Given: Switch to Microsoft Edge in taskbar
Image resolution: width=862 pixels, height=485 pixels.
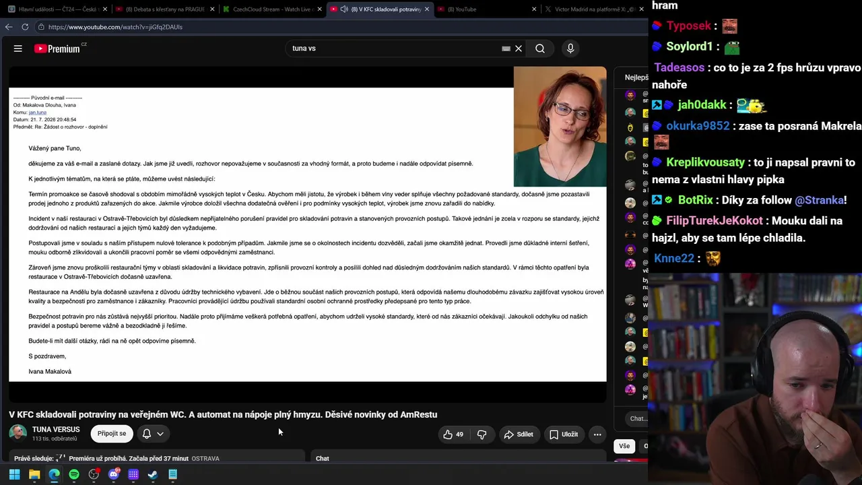Looking at the screenshot, I should 54,474.
